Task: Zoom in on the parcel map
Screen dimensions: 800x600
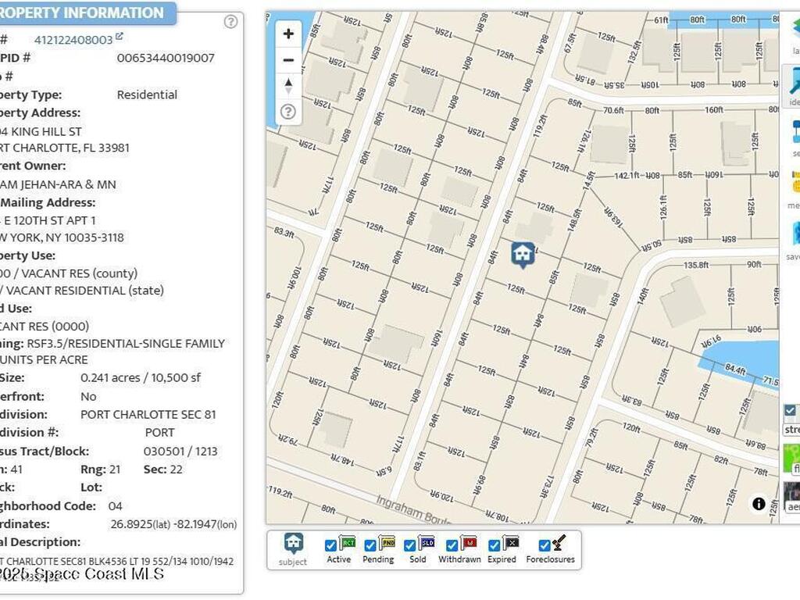Action: tap(288, 34)
